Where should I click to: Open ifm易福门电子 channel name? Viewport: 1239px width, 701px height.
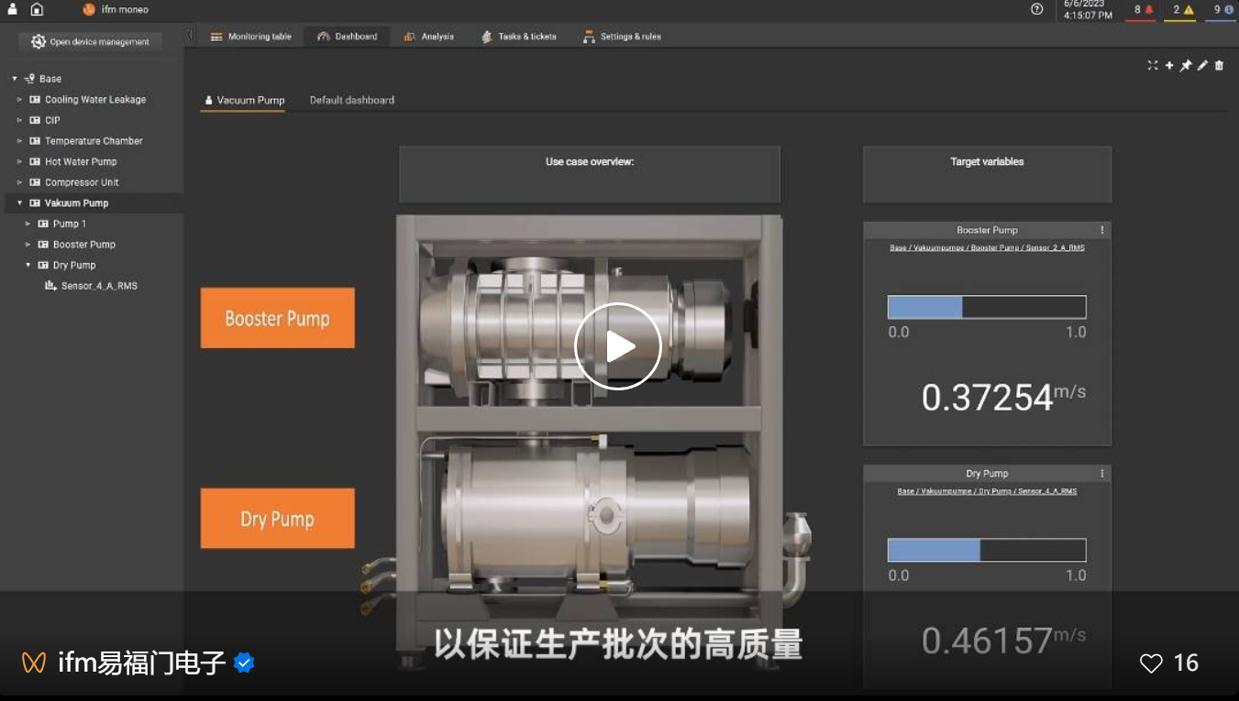click(141, 663)
